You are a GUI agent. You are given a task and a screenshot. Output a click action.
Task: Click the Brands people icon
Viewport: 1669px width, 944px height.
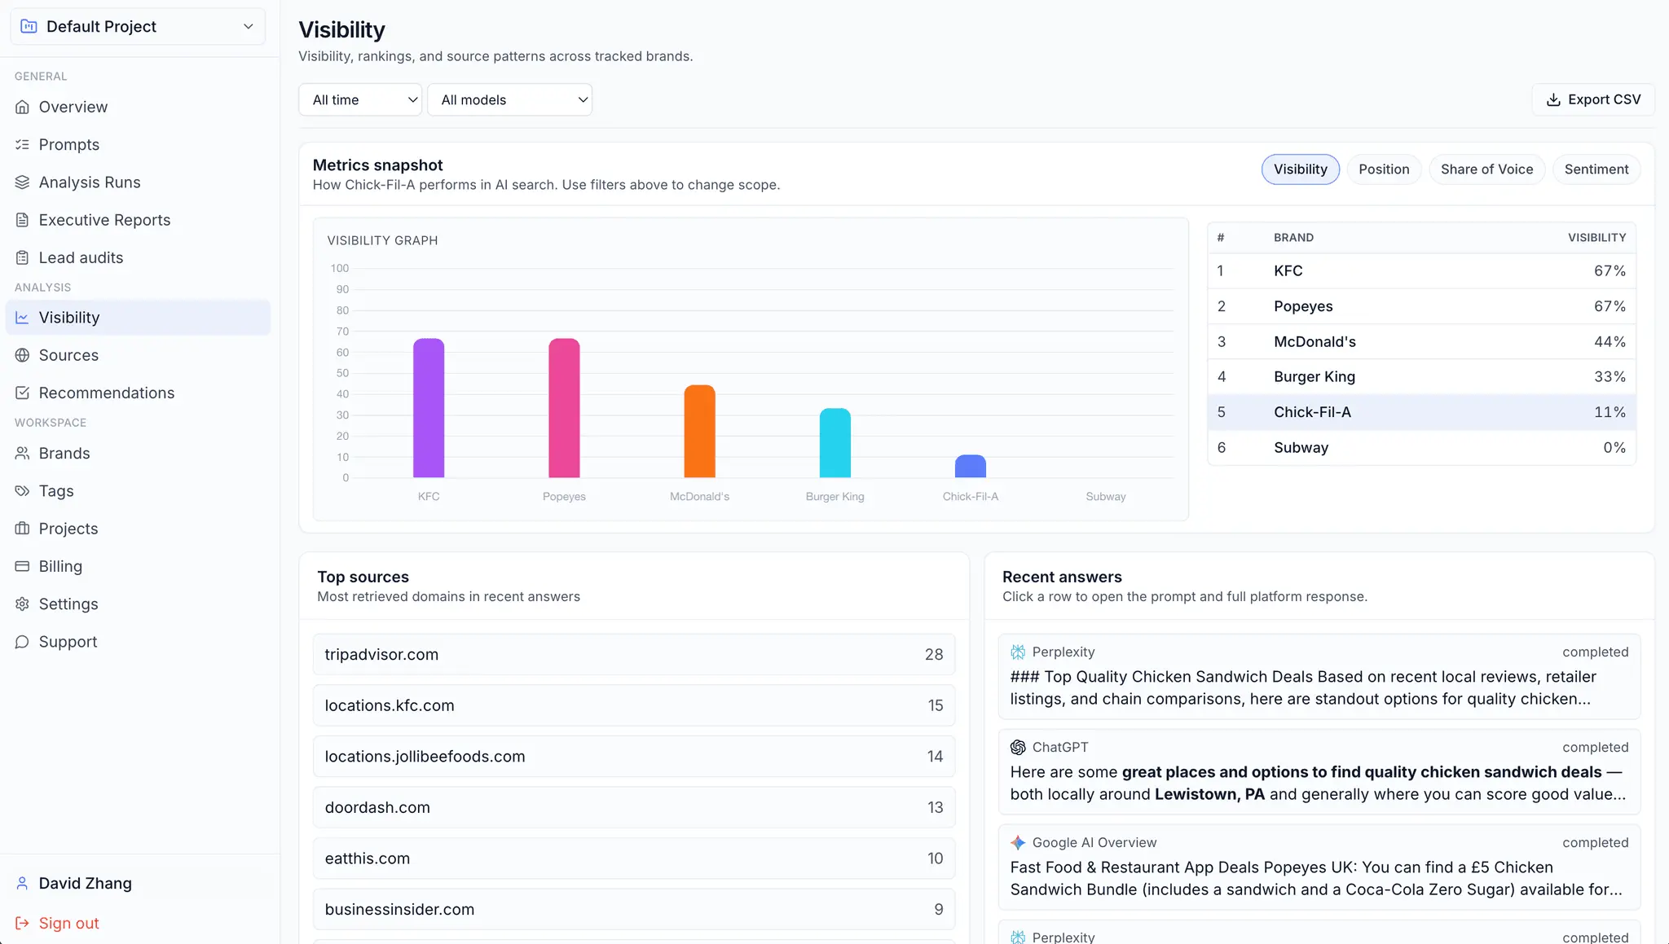22,453
